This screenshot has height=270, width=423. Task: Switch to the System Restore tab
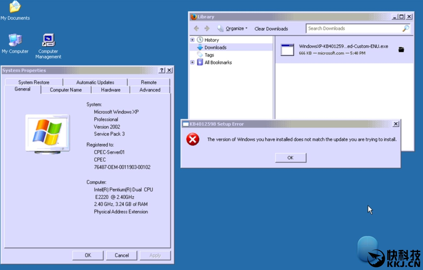pyautogui.click(x=34, y=82)
